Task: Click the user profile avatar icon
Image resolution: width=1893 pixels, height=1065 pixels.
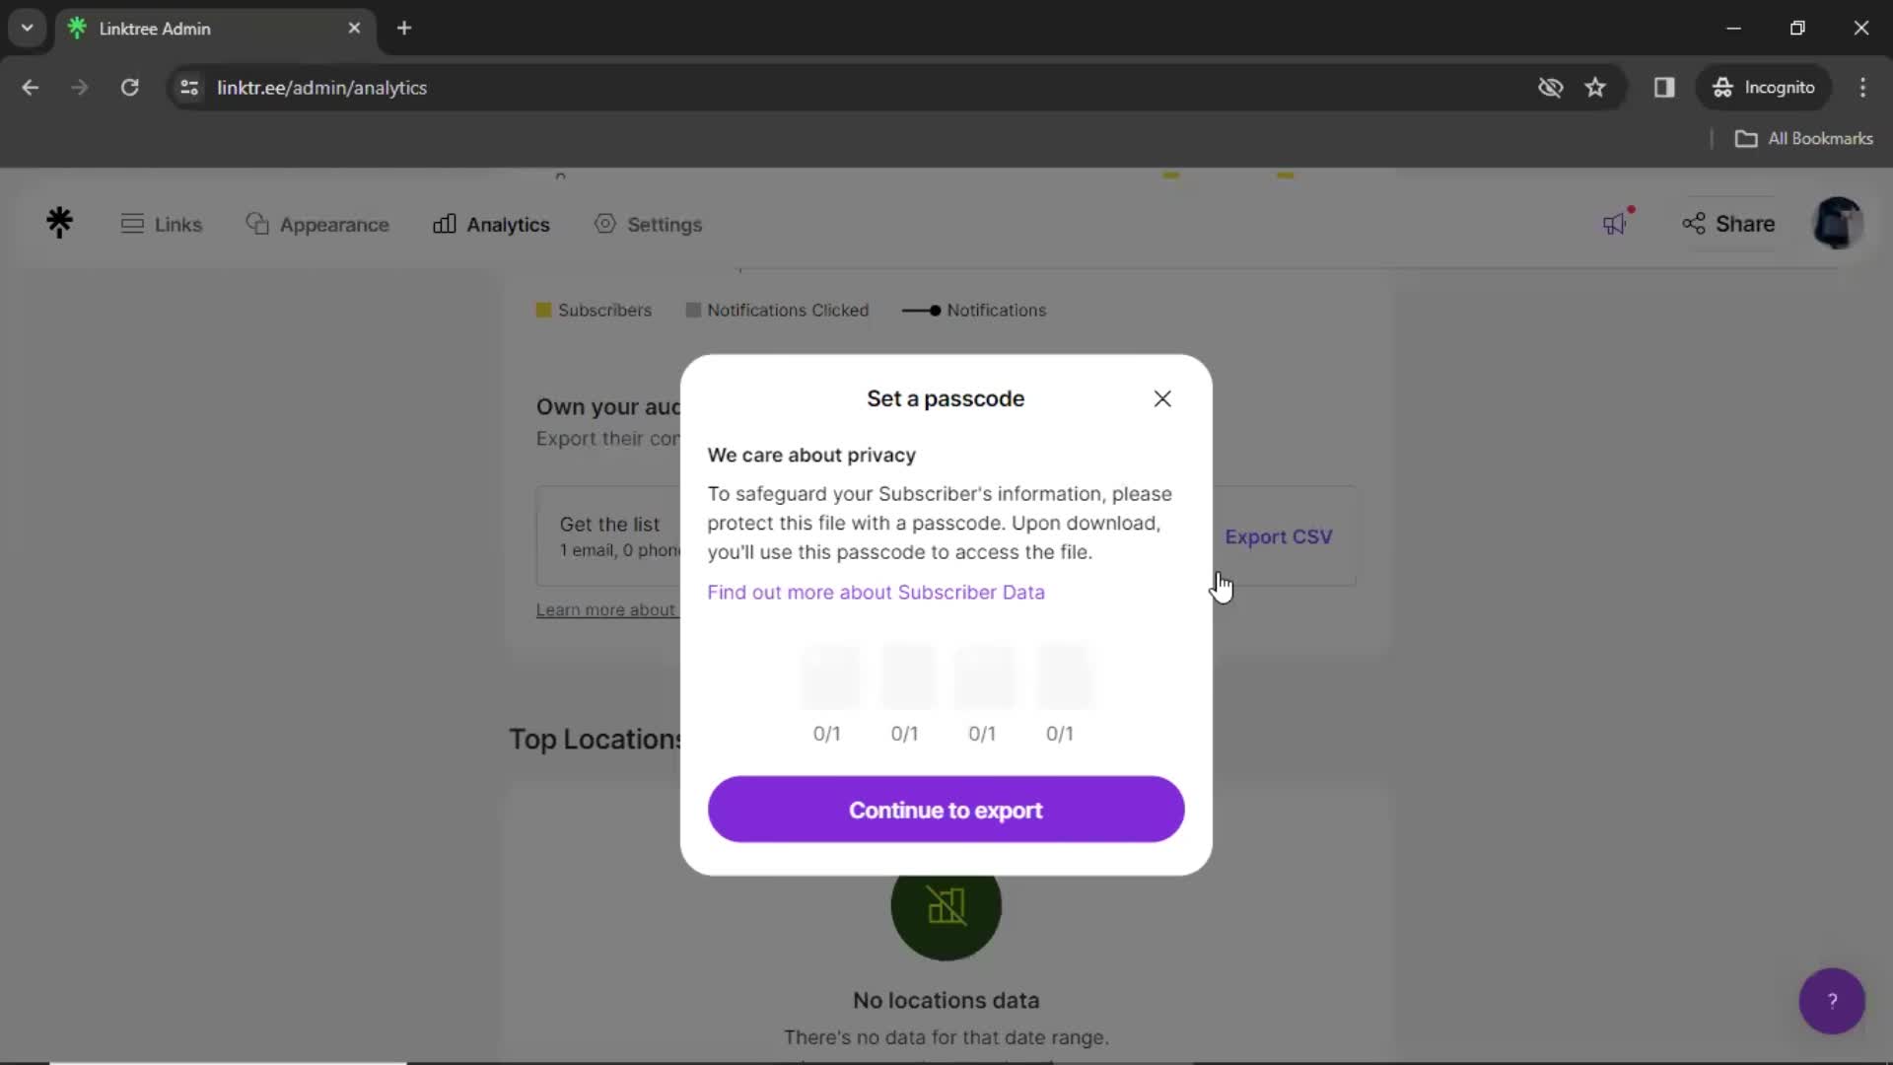Action: point(1840,222)
